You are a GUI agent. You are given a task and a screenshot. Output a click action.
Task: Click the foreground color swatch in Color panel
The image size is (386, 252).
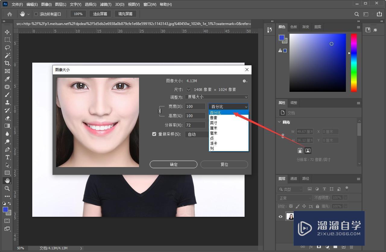(x=282, y=38)
